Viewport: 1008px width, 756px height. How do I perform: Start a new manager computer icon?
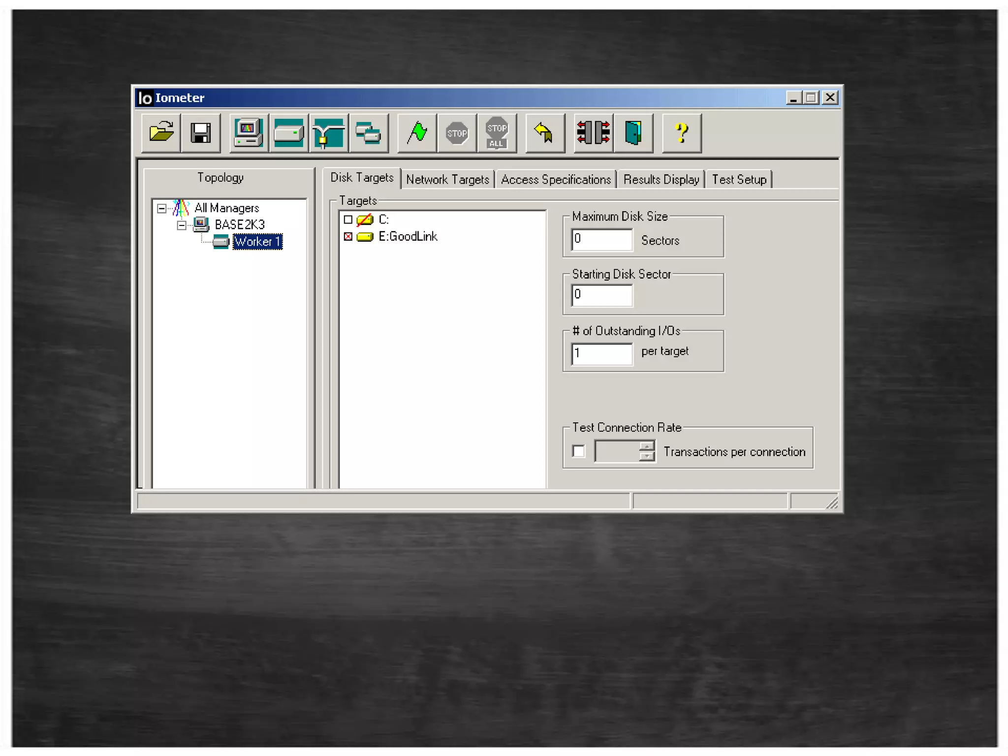click(249, 133)
